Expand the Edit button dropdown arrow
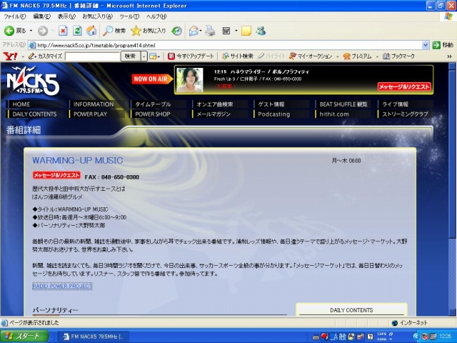The width and height of the screenshot is (457, 343). (x=236, y=31)
